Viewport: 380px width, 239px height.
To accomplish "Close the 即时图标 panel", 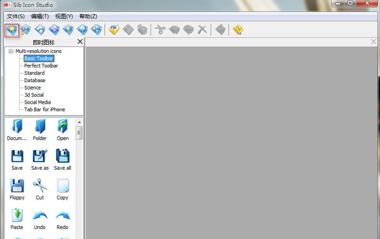I will click(x=80, y=42).
